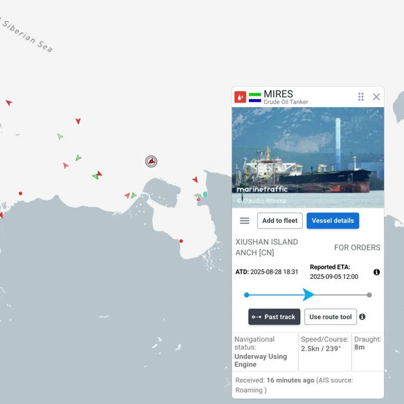Click info icon next to Reported ETA
404x404 pixels.
tap(377, 272)
